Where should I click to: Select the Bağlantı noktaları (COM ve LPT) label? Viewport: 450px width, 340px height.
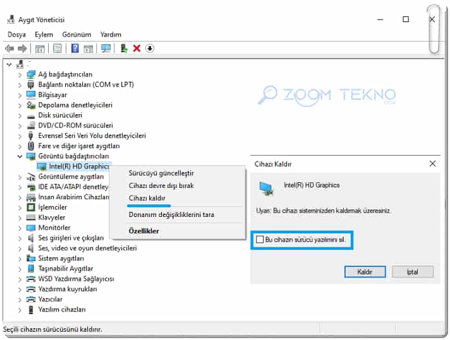point(86,85)
